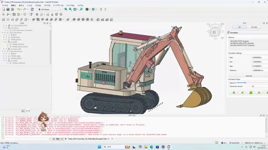Viewport: 268px width, 150px height.
Task: Collapse the Joints002 tree node
Action: (4, 61)
